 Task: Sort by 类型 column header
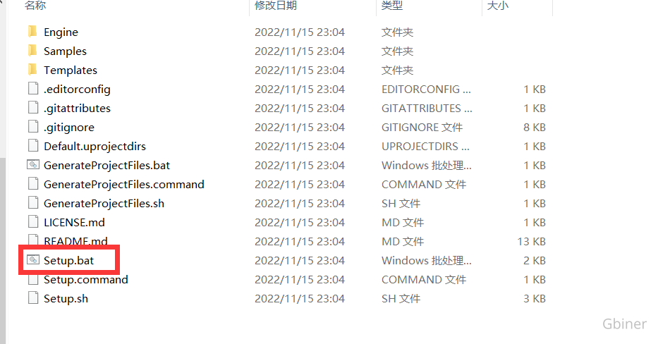[392, 6]
